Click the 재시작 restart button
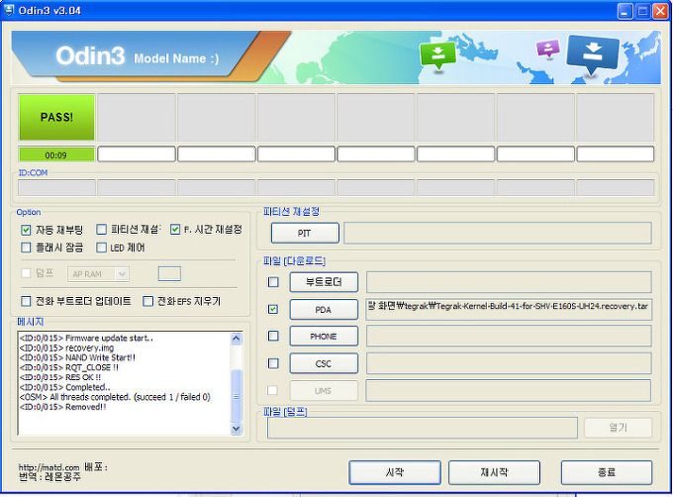673x497 pixels. point(495,472)
